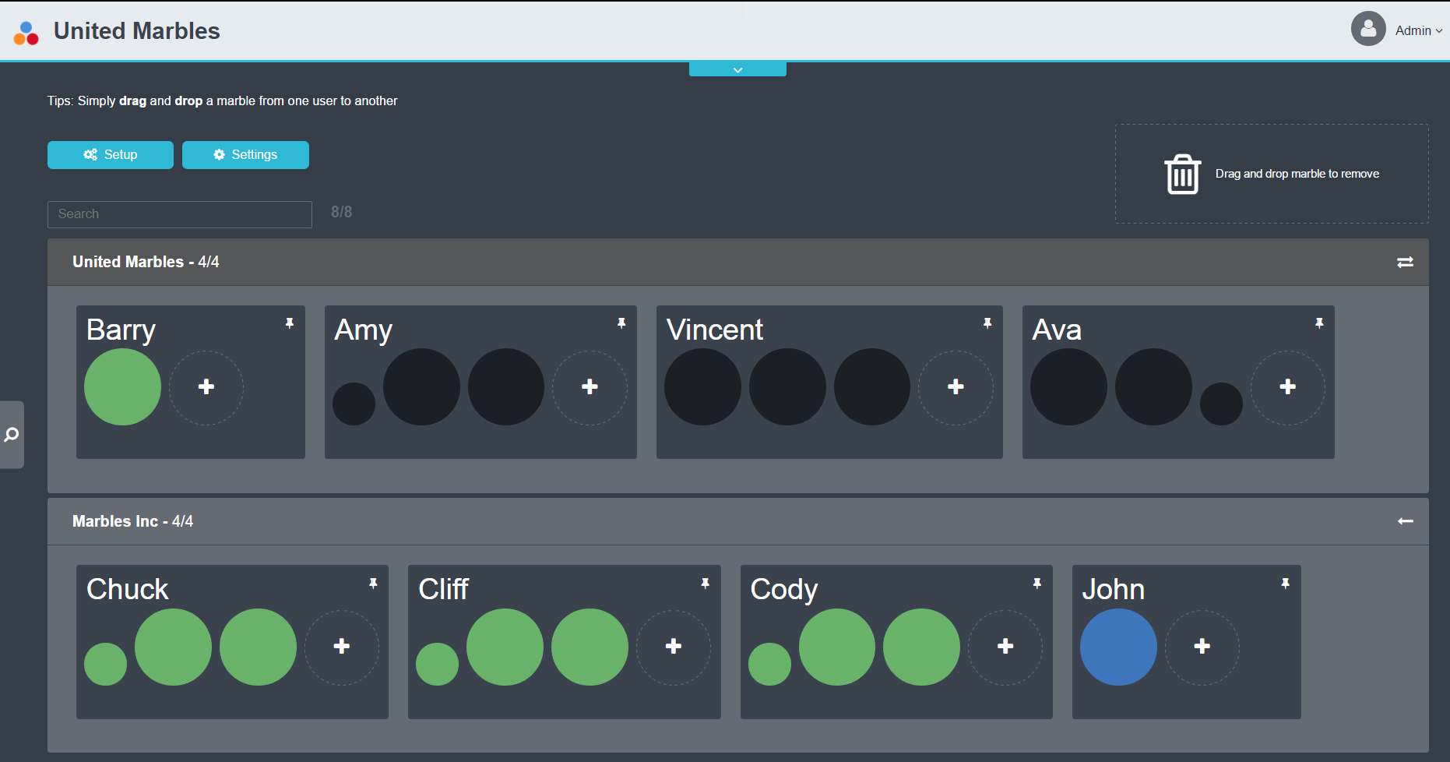Click the trash can remove icon
The height and width of the screenshot is (762, 1450).
click(x=1182, y=174)
